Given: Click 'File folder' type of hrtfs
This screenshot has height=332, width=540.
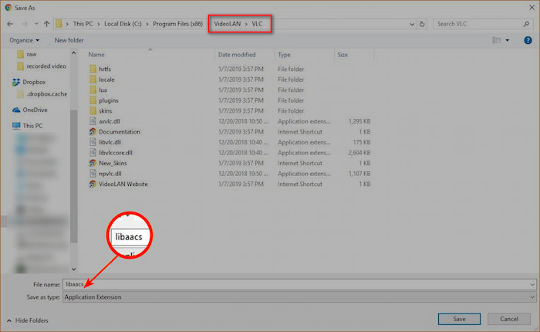Looking at the screenshot, I should [x=291, y=69].
